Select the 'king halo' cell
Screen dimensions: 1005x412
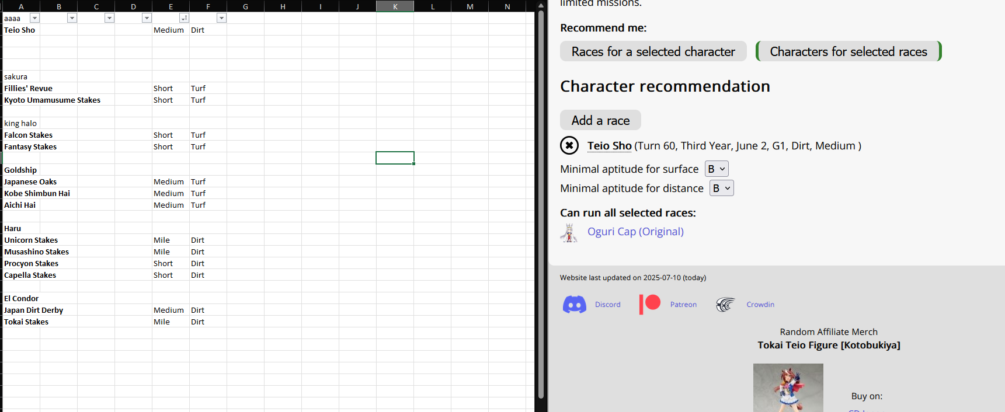click(x=22, y=123)
